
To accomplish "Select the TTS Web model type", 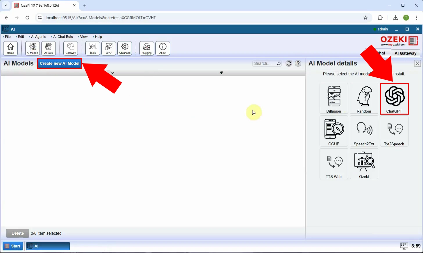I will [334, 164].
